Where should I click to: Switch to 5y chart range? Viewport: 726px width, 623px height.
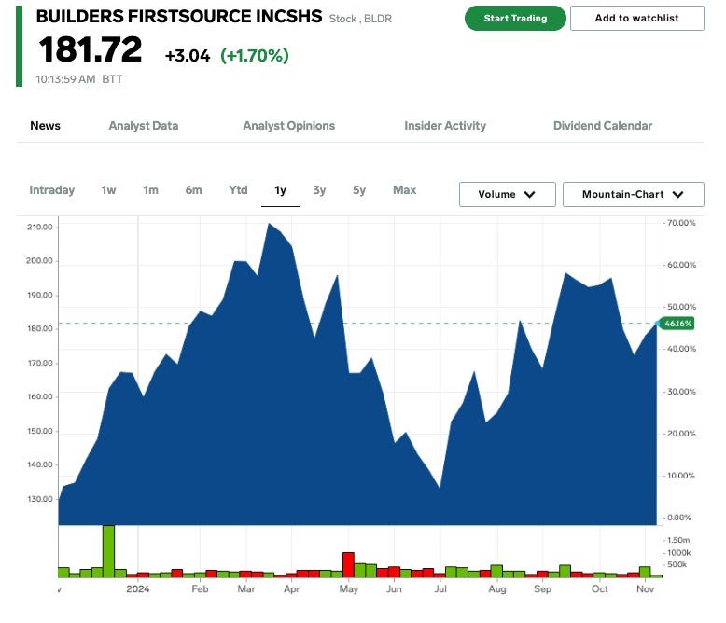click(359, 190)
